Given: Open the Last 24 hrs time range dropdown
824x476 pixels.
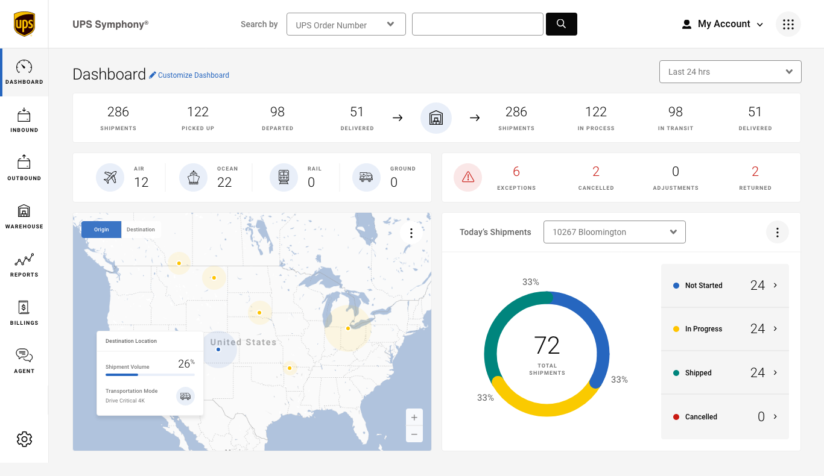Looking at the screenshot, I should [x=730, y=72].
